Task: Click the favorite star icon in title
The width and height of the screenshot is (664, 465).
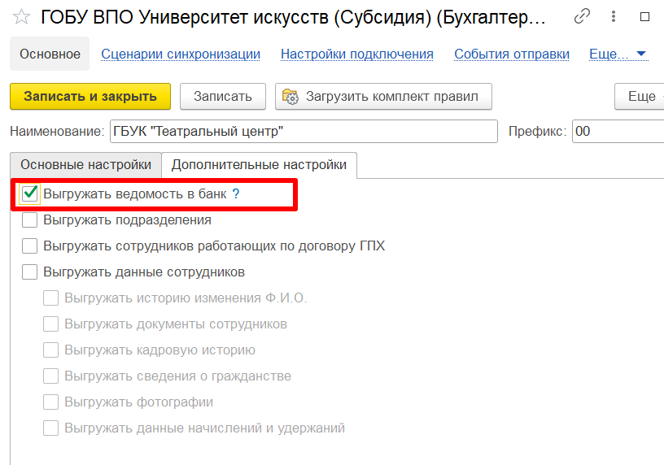Action: click(22, 17)
